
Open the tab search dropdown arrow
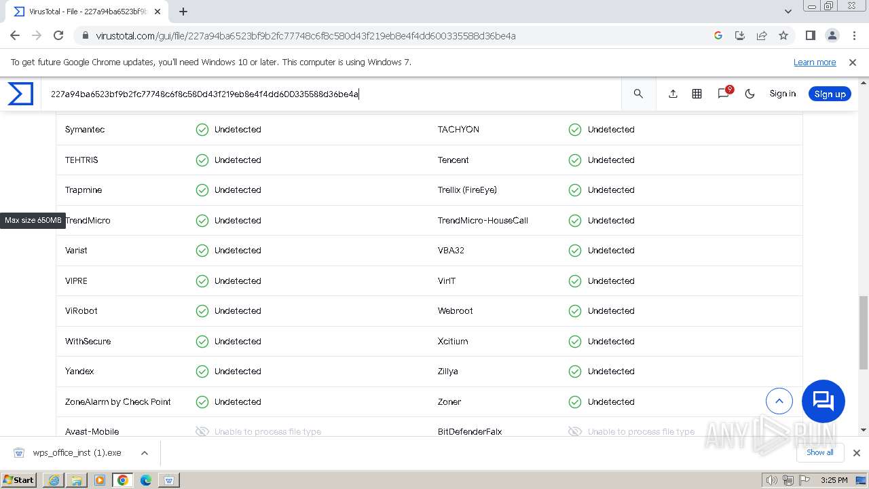(788, 12)
